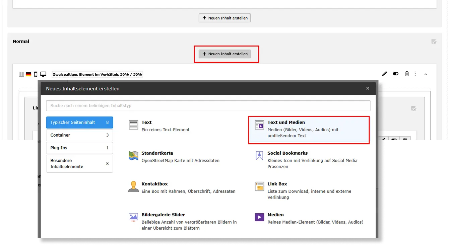
Task: Collapse the two-column element with chevron
Action: 426,74
